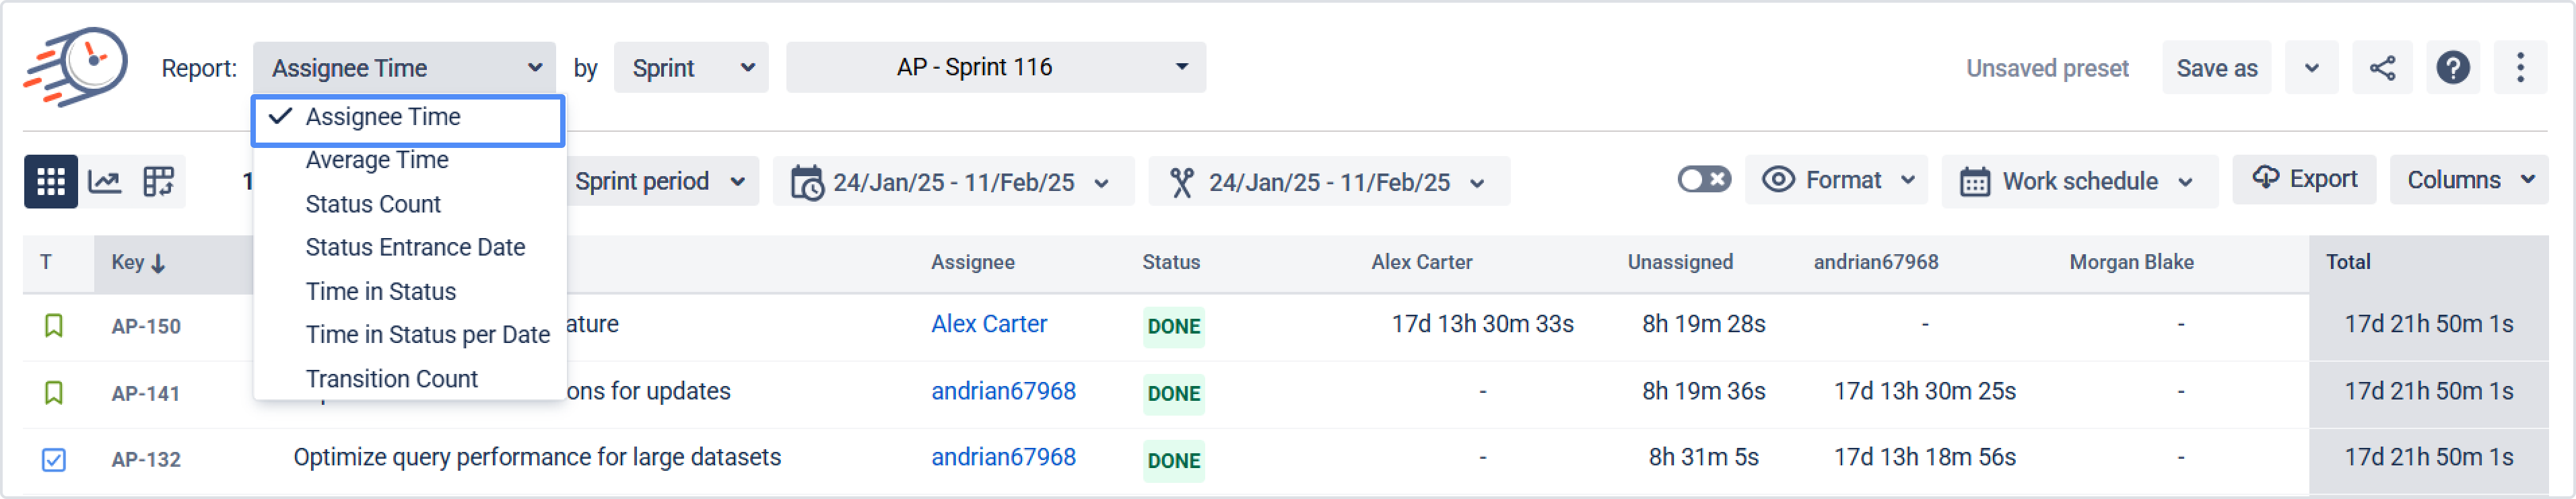Click the AP-132 task checkbox icon

tap(54, 459)
